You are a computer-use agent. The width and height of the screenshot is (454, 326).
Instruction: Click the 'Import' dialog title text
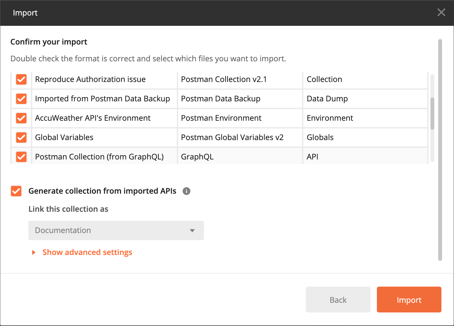(25, 13)
